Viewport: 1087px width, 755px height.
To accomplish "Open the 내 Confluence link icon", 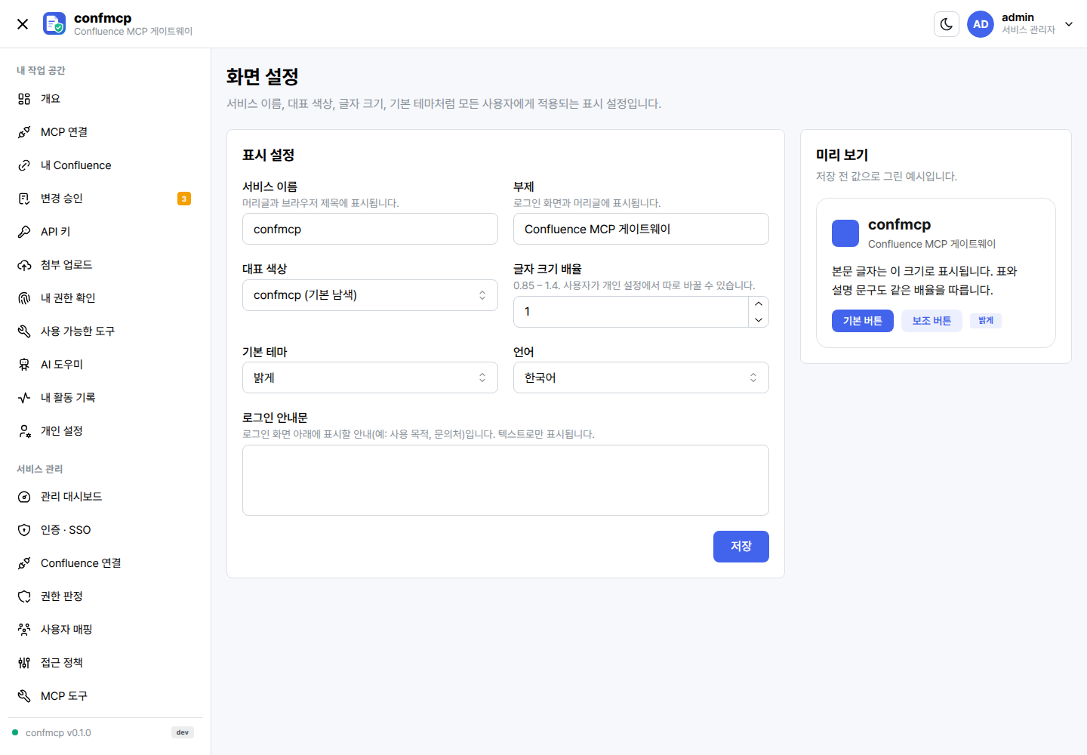I will point(24,165).
